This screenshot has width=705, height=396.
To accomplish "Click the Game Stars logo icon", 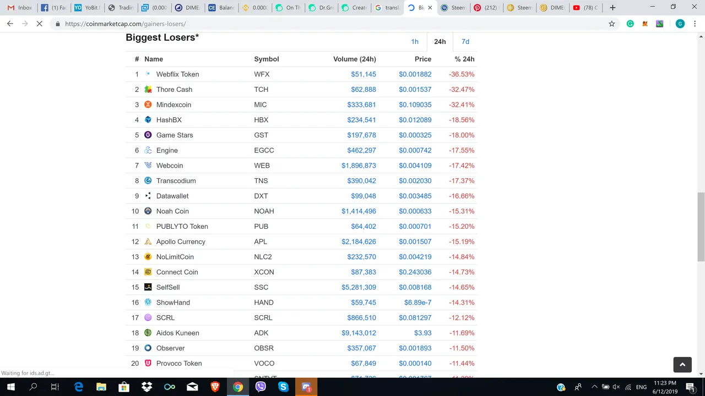I will click(x=148, y=135).
